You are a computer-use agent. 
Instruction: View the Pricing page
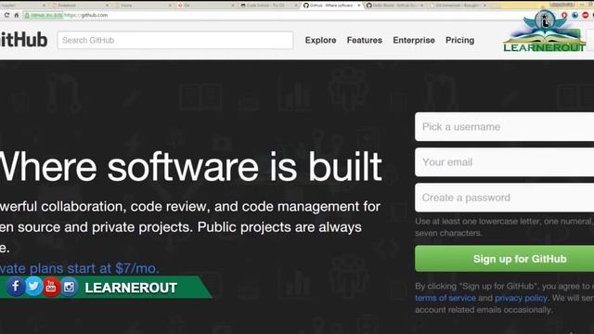click(x=459, y=40)
